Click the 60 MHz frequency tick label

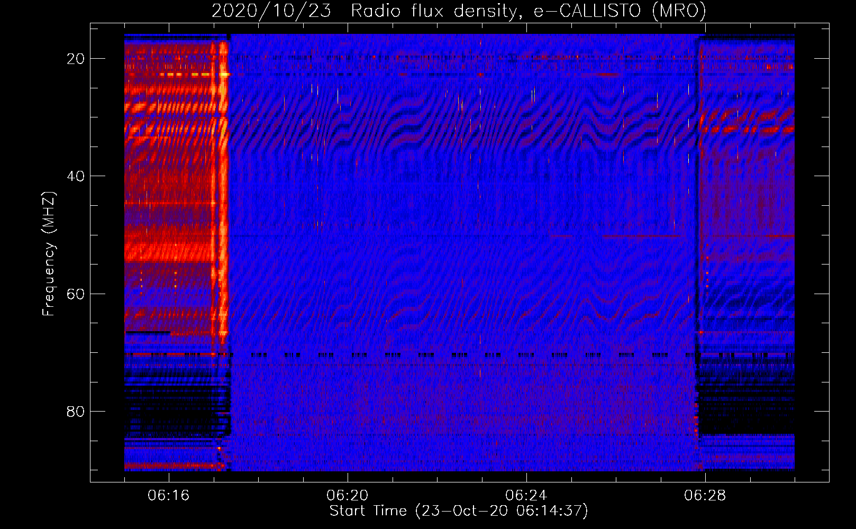pos(76,294)
